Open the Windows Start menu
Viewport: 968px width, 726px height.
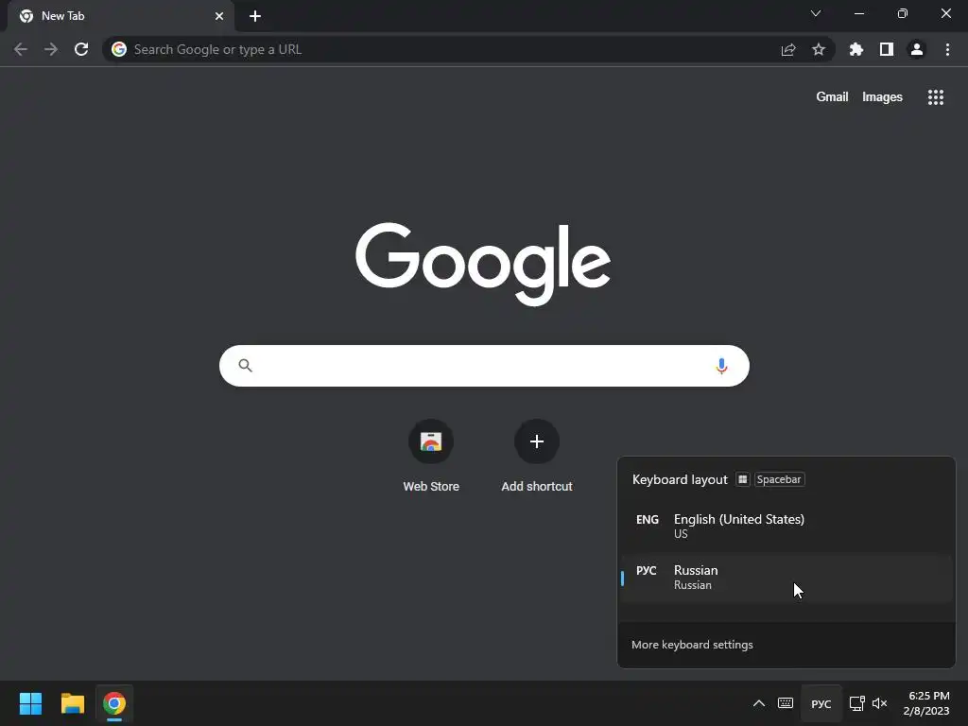coord(30,703)
